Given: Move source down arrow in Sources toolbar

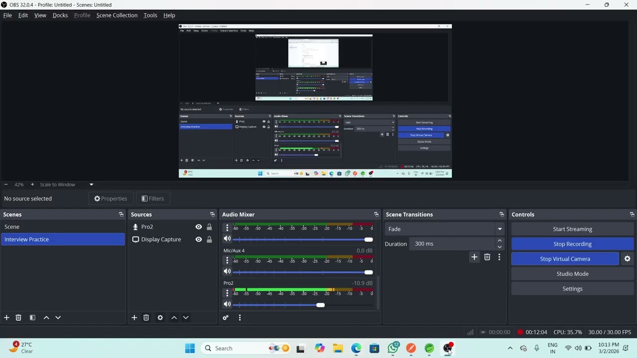Looking at the screenshot, I should point(186,317).
